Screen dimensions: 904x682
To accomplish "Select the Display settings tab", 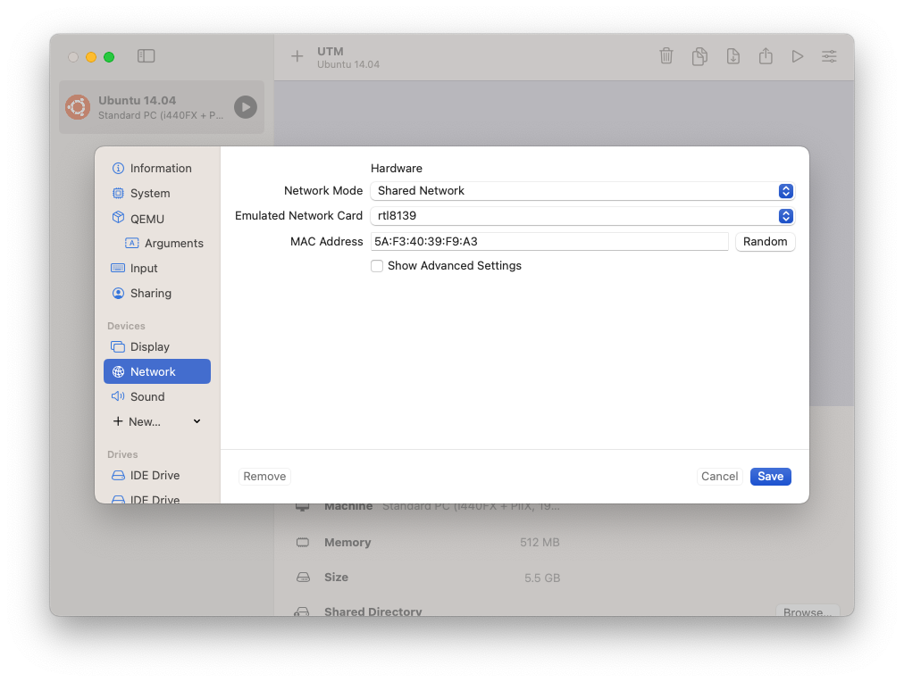I will pyautogui.click(x=149, y=346).
